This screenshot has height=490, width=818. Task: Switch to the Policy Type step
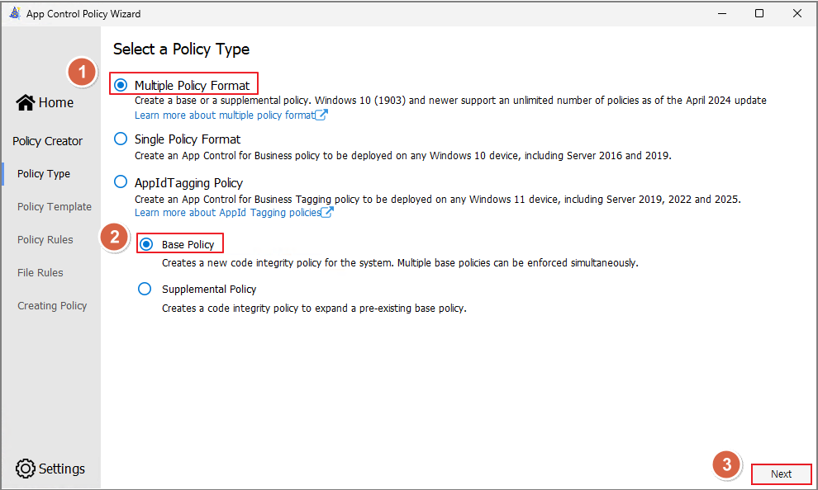44,174
